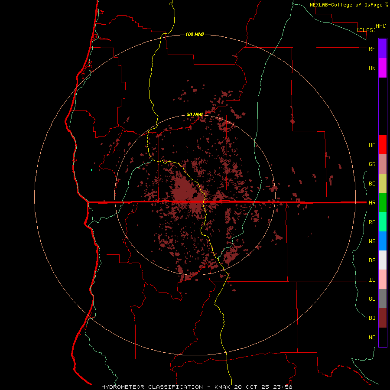The width and height of the screenshot is (390, 390).
Task: Click the GC legend label
Action: [x=372, y=299]
